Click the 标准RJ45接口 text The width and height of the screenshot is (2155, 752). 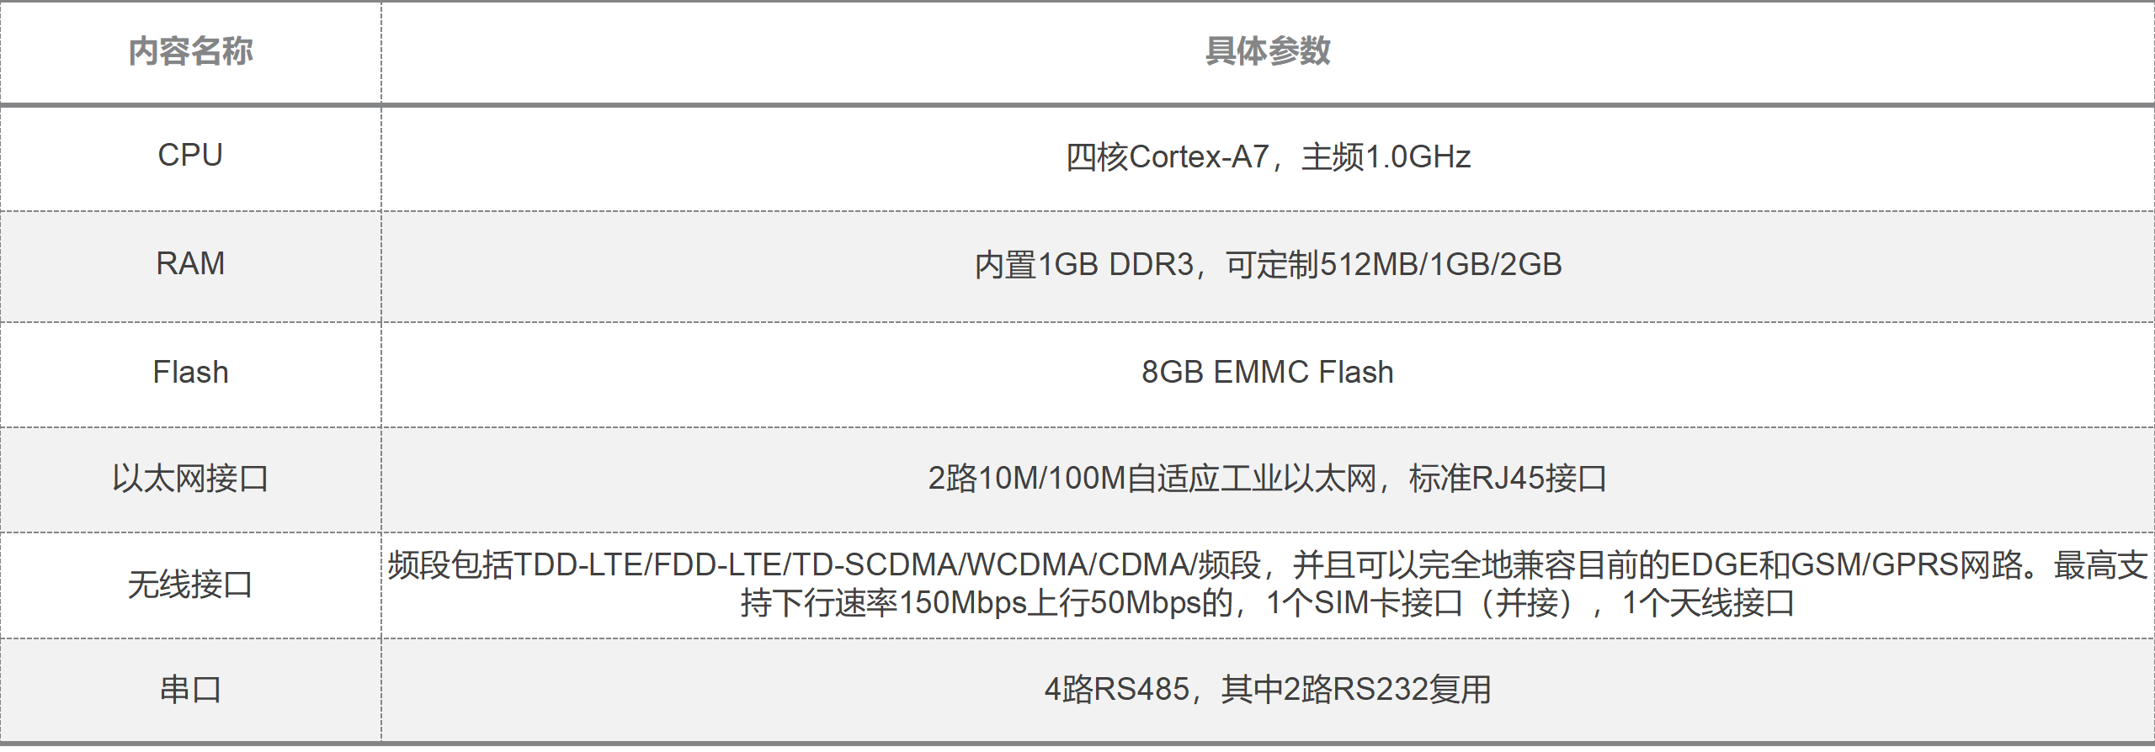tap(1508, 479)
